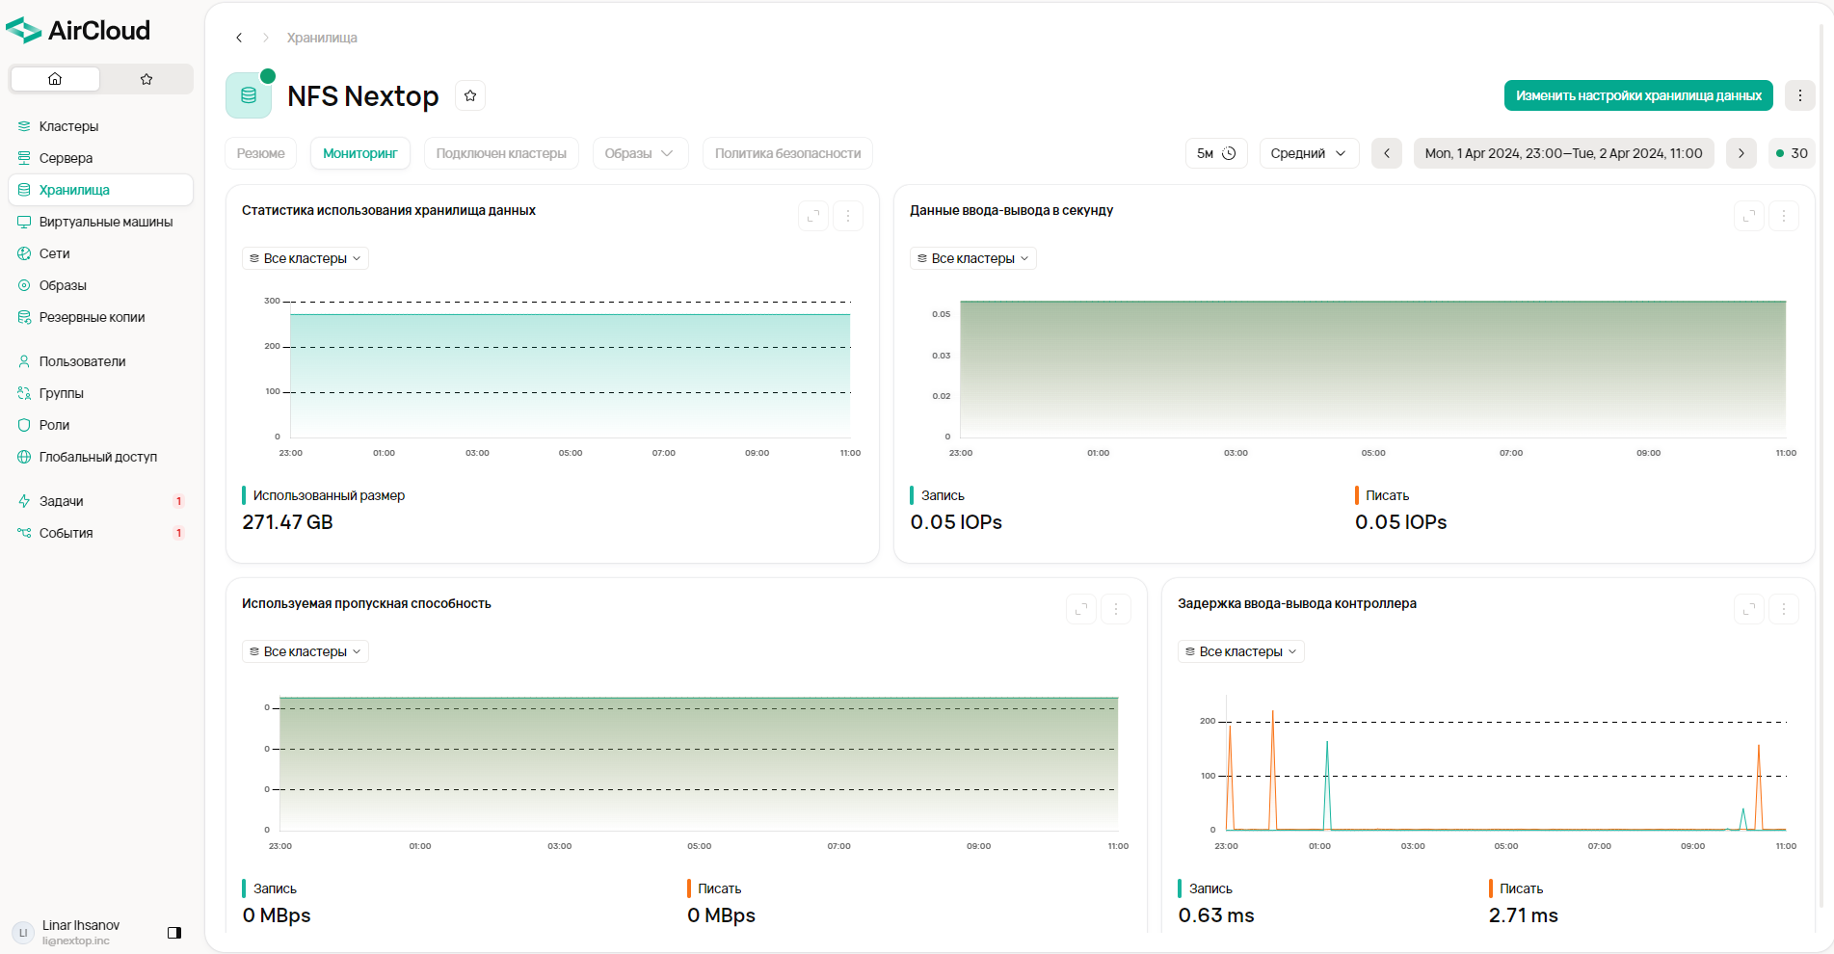Screen dimensions: 1834x954
Task: Expand the storage usage statistics chart fullscreen
Action: click(813, 216)
